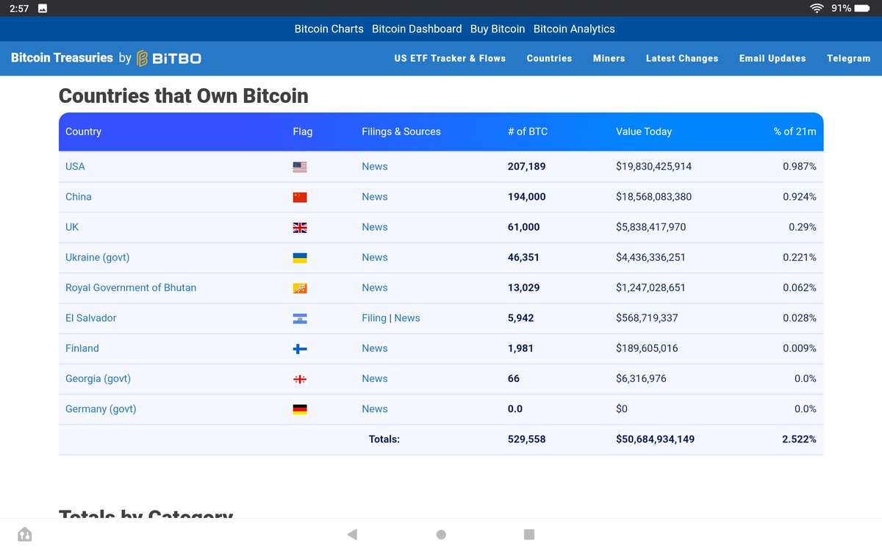Select the 2.522% total percentage
The width and height of the screenshot is (882, 551).
point(799,439)
